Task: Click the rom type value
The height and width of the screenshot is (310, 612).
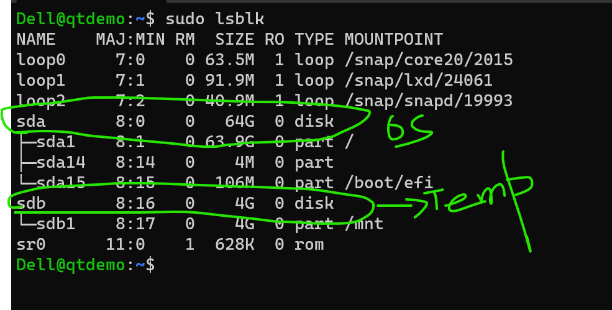Action: tap(309, 244)
